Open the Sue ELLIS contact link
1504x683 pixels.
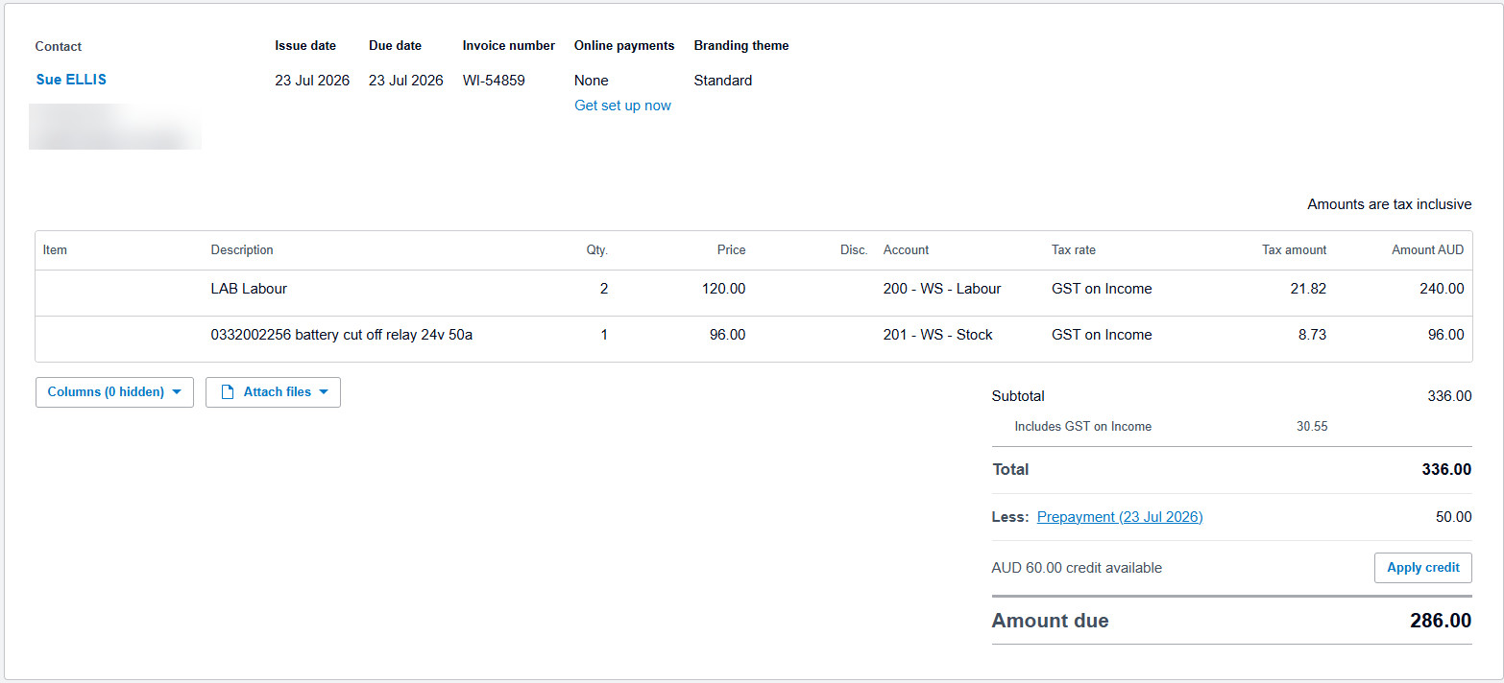click(71, 80)
